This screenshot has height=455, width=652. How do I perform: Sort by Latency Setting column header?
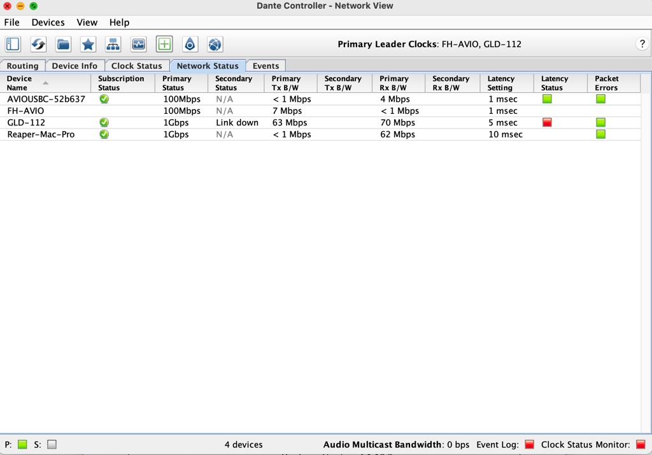point(507,83)
